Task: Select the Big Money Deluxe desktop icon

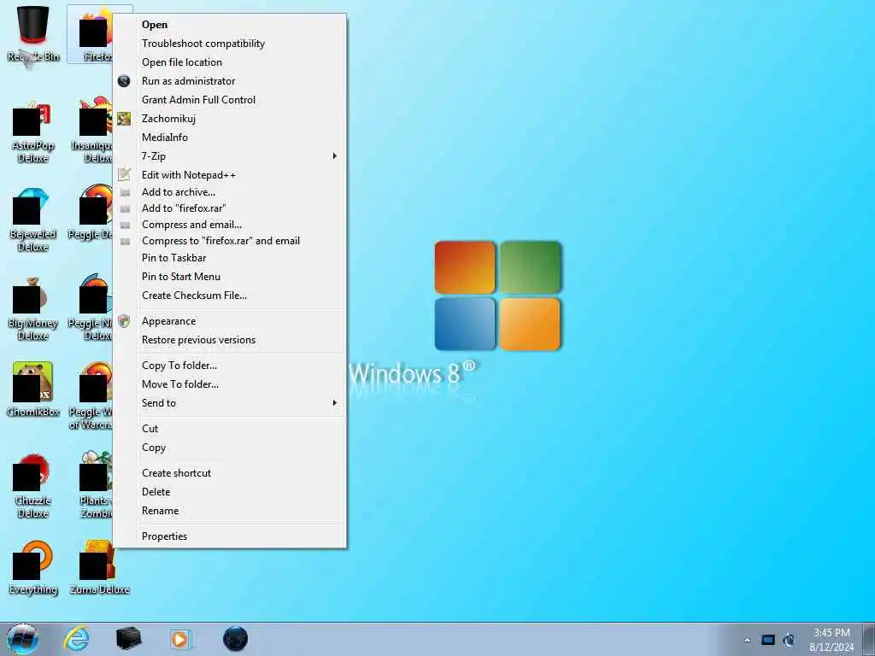Action: pos(33,308)
